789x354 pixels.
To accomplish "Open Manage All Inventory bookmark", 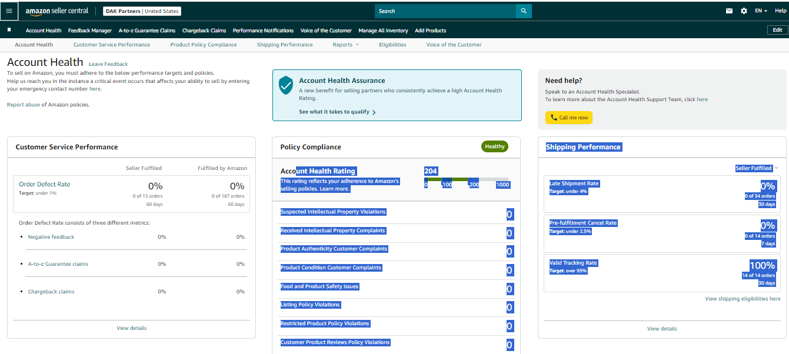I will 383,31.
